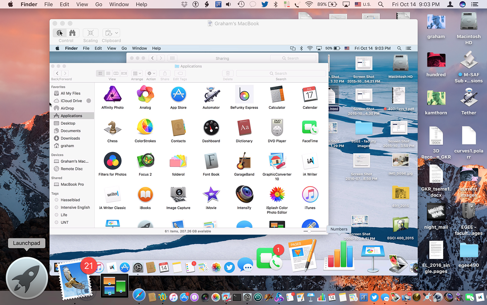The image size is (487, 305).
Task: Click the Share button in Finder toolbar
Action: pyautogui.click(x=165, y=73)
